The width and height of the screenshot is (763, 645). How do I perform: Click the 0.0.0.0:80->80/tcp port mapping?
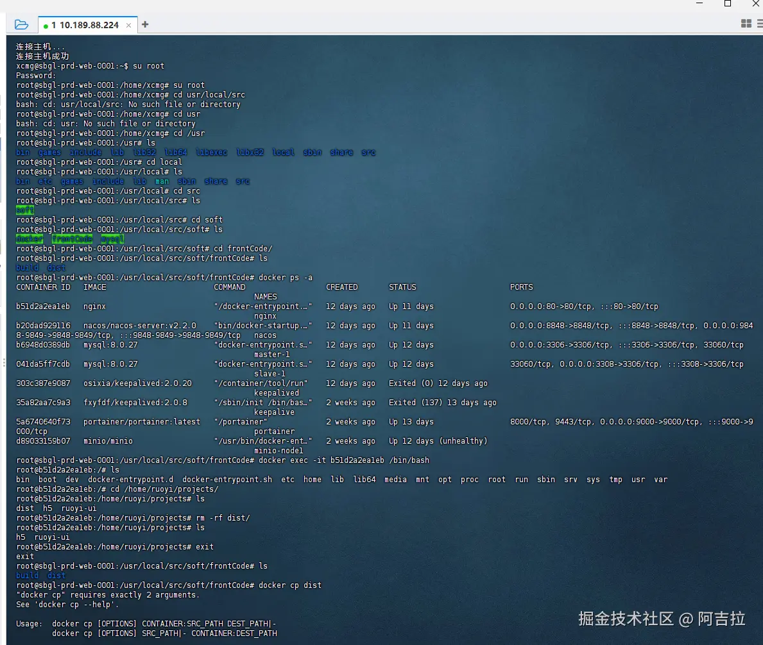(x=551, y=306)
